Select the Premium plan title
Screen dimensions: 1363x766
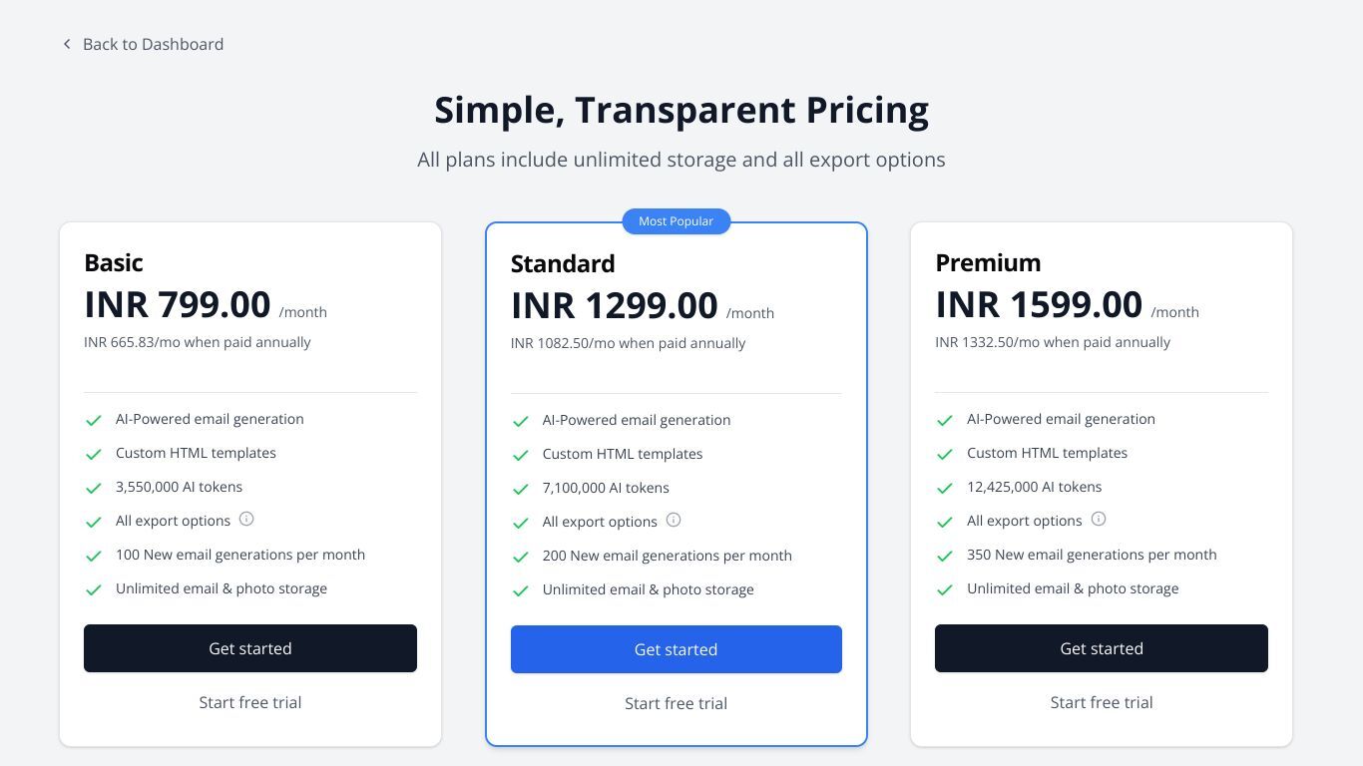click(x=988, y=262)
